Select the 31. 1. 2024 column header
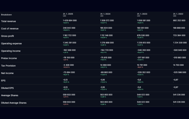The width and height of the screenshot is (189, 119). [x=105, y=14]
